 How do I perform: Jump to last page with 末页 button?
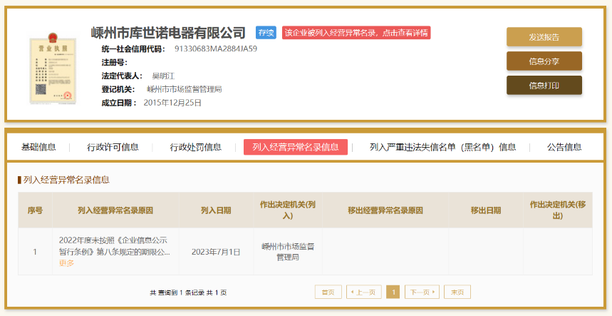coord(457,292)
